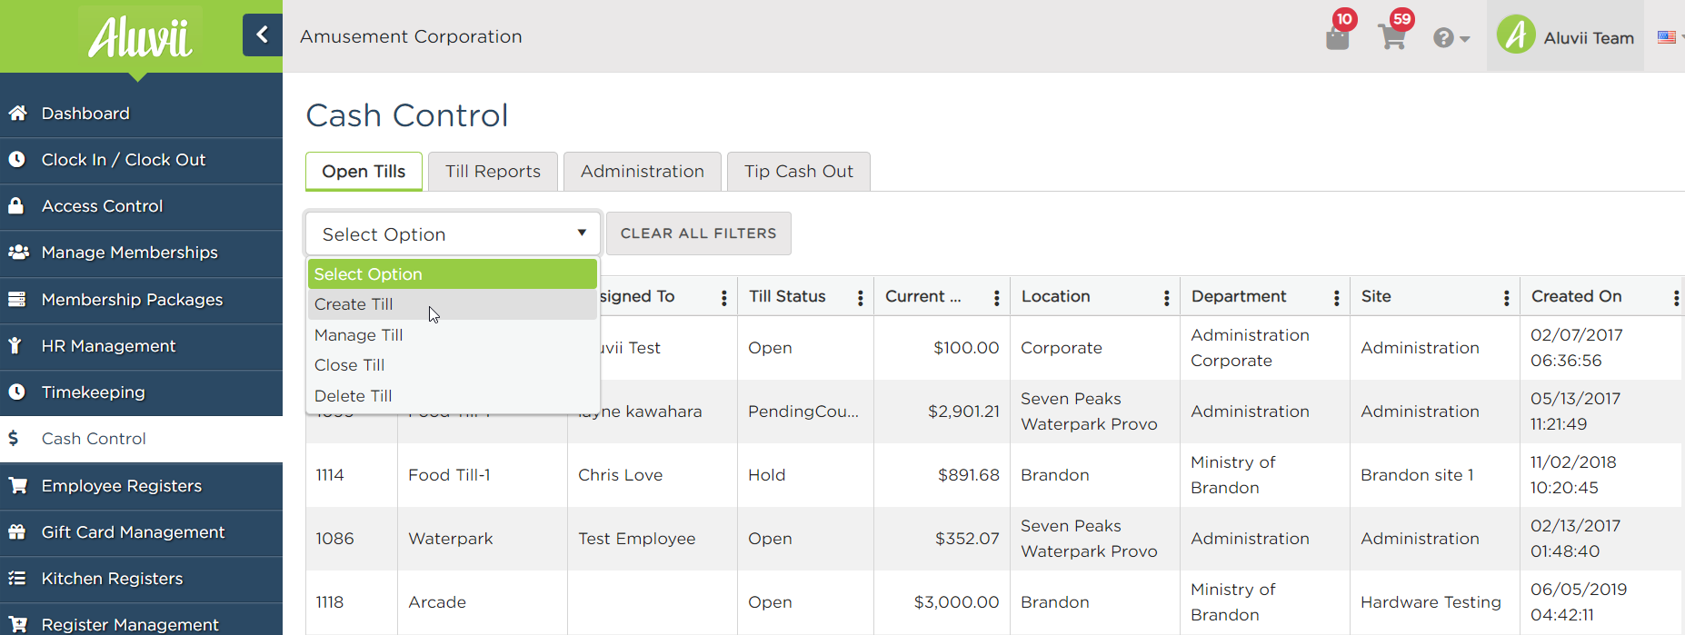Sort by the Location column header
The image size is (1685, 635).
(x=1055, y=296)
